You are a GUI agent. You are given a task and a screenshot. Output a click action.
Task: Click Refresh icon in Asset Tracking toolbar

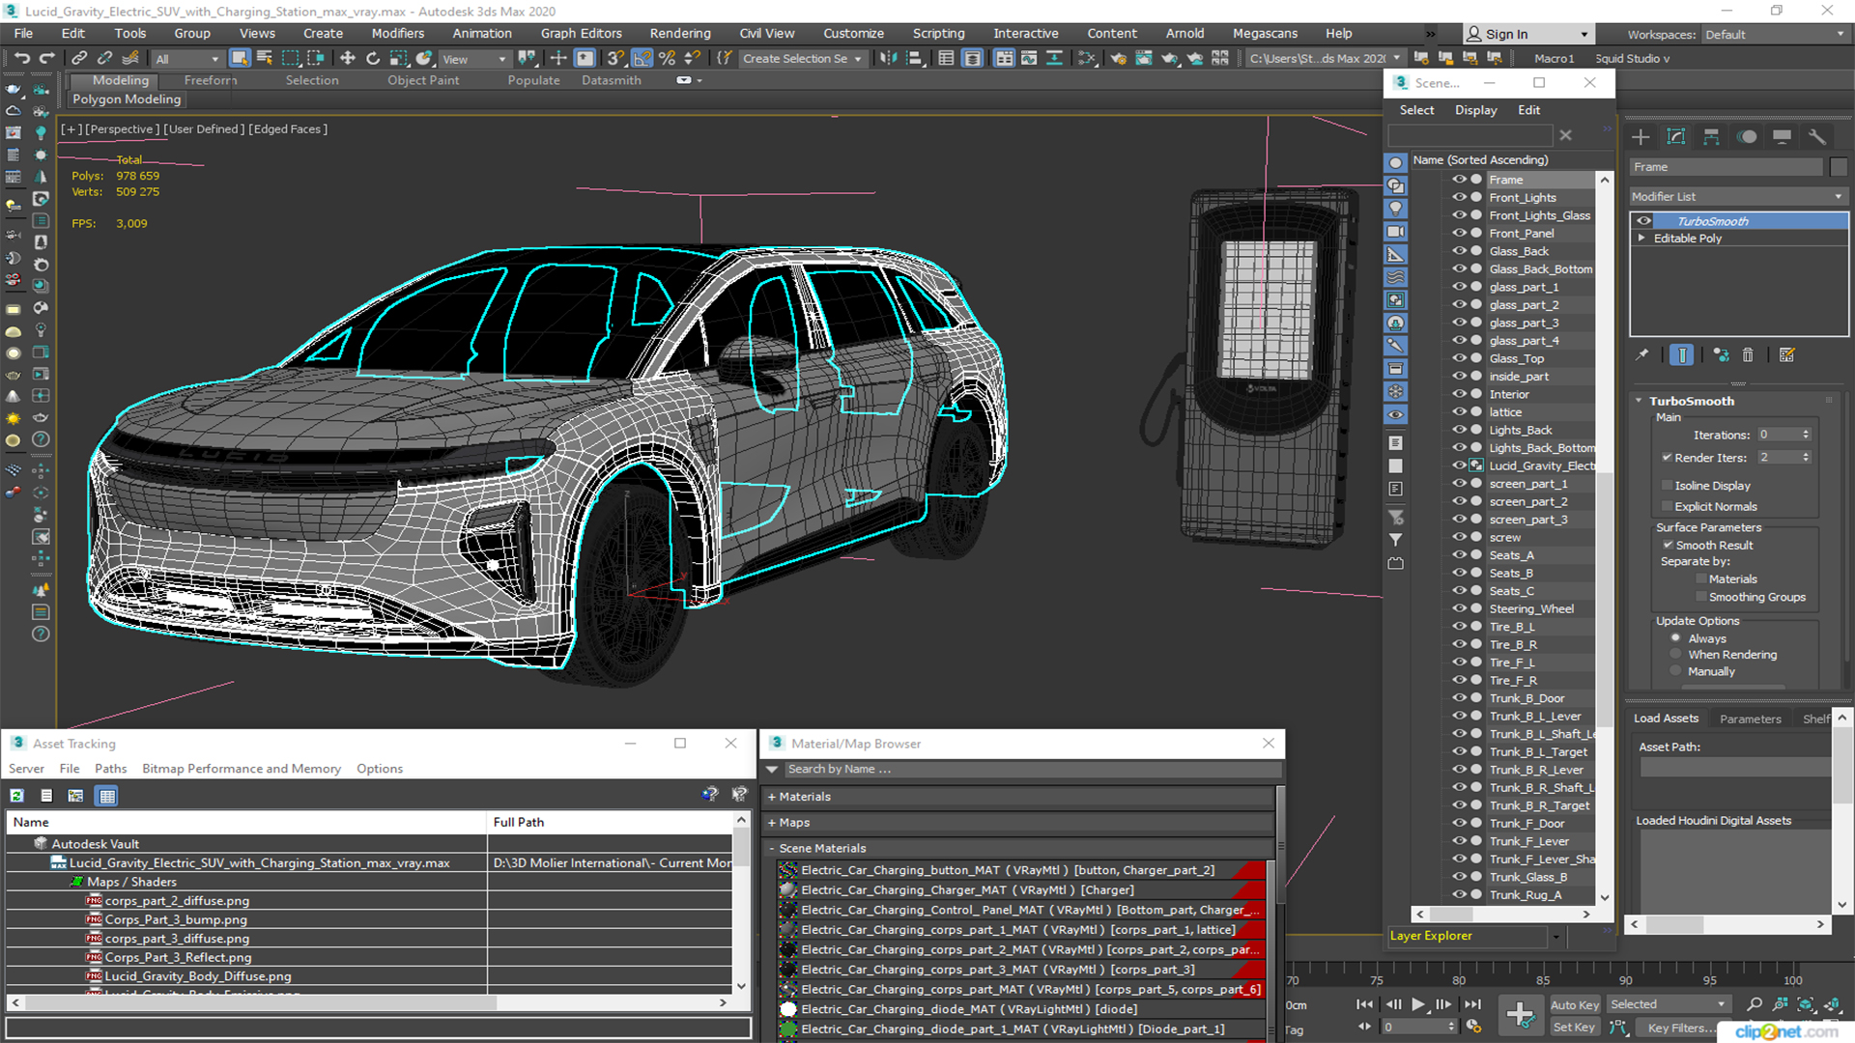[x=17, y=796]
